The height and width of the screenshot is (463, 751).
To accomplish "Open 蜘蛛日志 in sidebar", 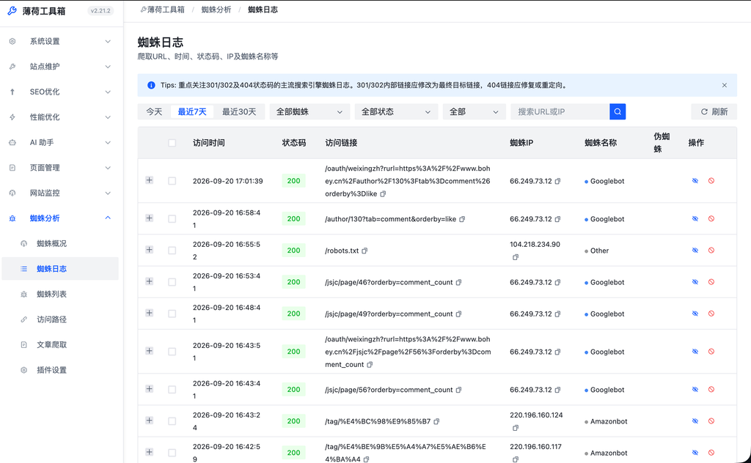I will tap(60, 269).
